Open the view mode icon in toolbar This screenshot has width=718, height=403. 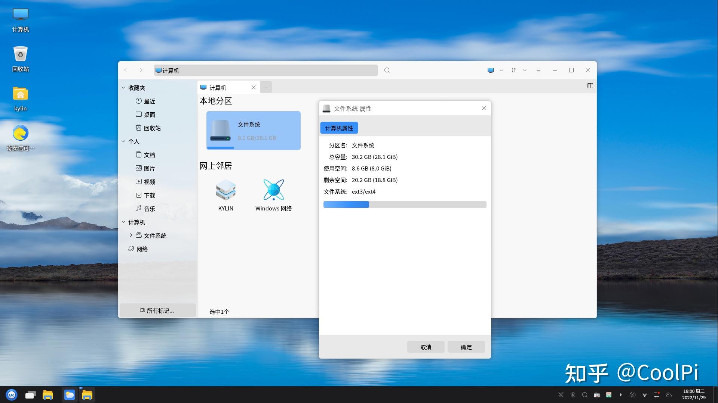click(491, 70)
